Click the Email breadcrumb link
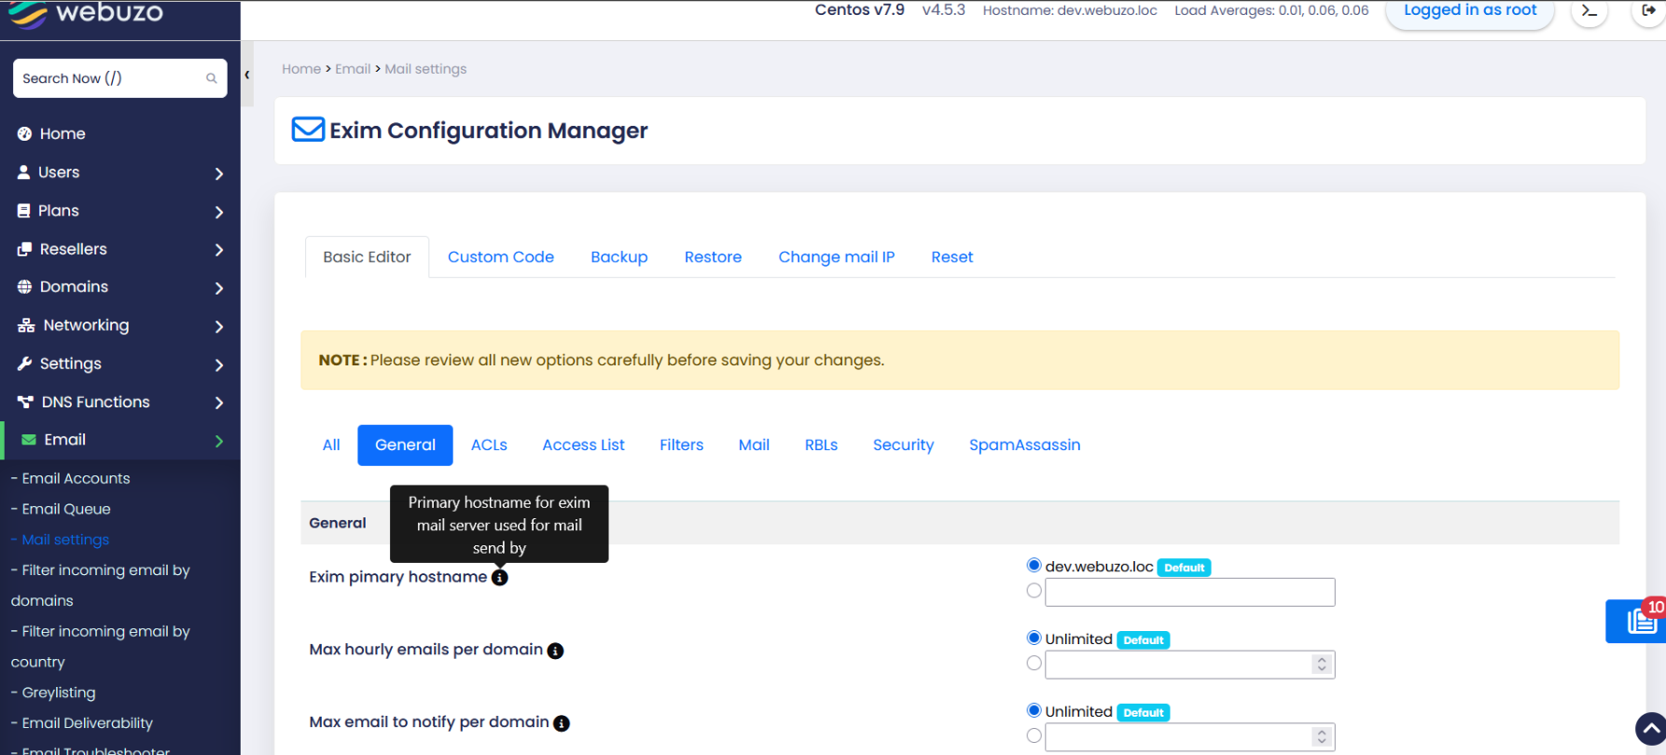This screenshot has height=755, width=1666. (353, 69)
